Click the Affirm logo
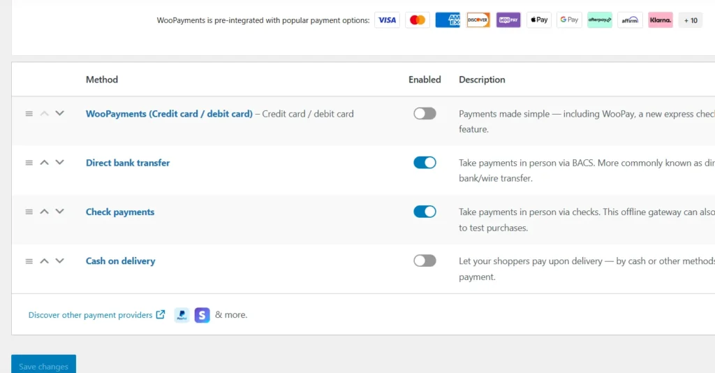 click(631, 20)
